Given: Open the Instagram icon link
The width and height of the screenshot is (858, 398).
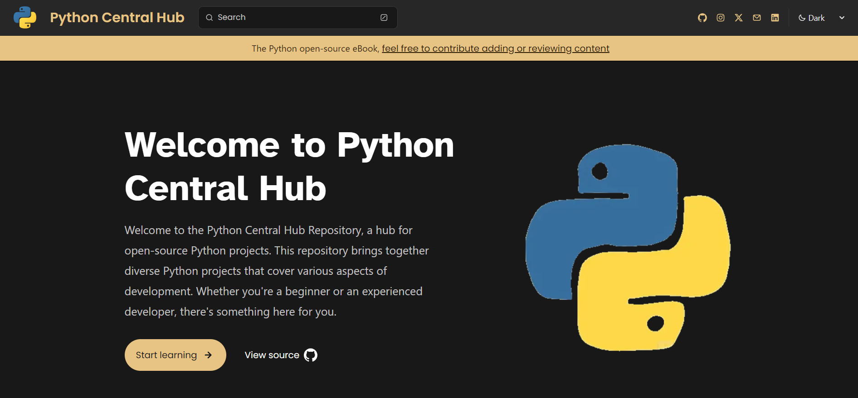Looking at the screenshot, I should 720,18.
